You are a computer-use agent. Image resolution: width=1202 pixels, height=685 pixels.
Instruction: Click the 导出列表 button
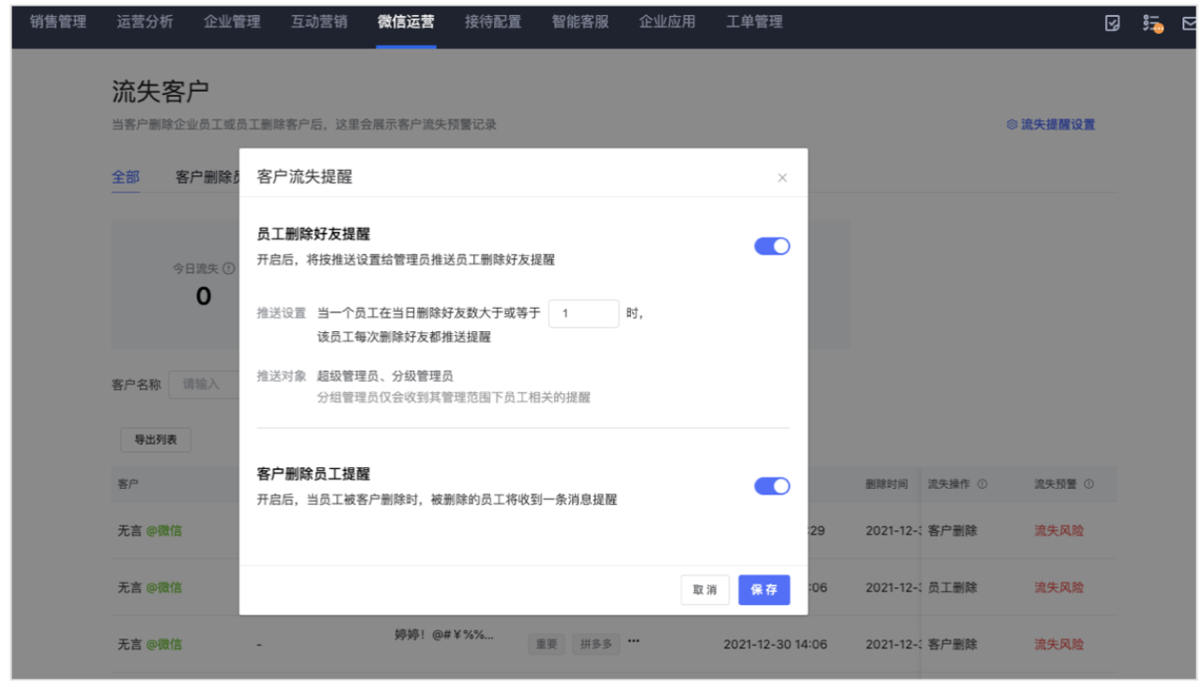click(156, 439)
